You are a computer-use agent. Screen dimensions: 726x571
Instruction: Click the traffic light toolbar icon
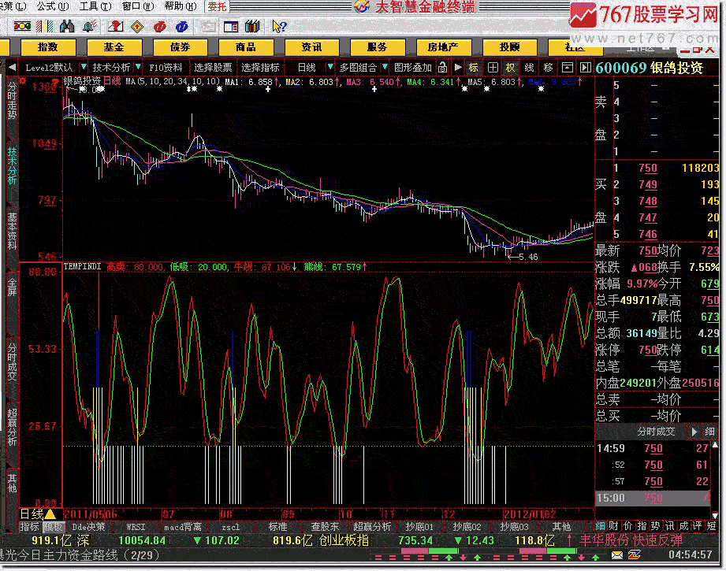22,26
